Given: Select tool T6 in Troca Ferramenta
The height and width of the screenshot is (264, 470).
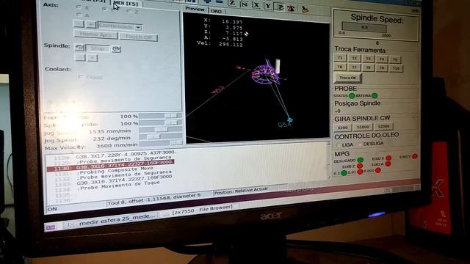Looking at the screenshot, I should (x=340, y=67).
